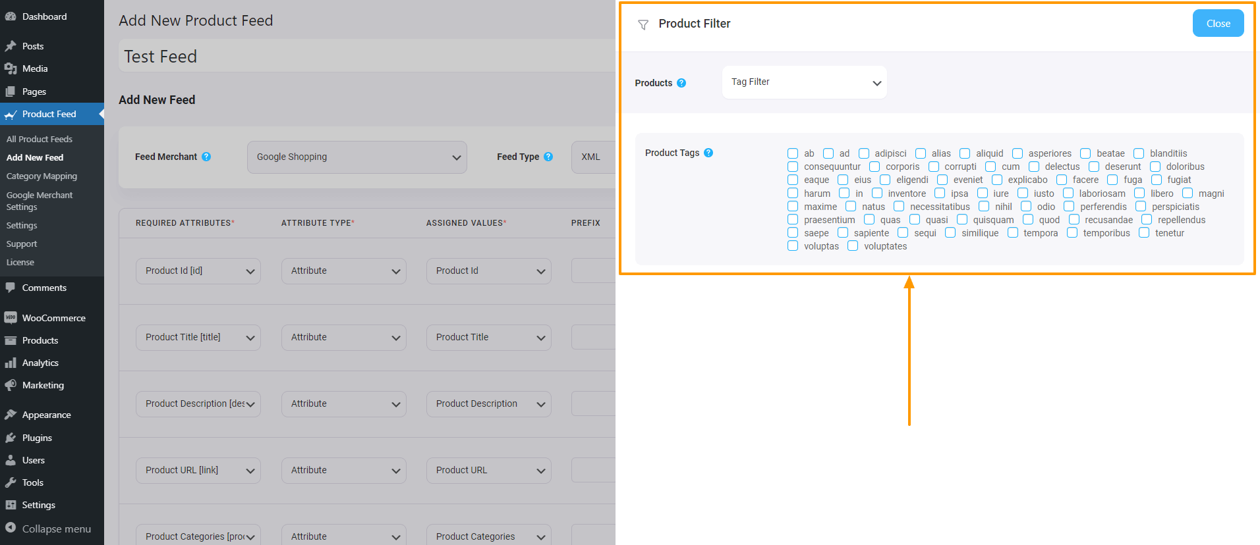Click the Comments bubble icon
1260x545 pixels.
(11, 288)
